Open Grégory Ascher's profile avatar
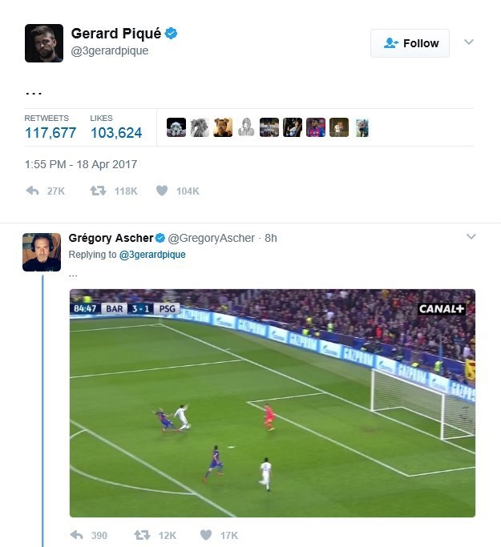 (42, 252)
